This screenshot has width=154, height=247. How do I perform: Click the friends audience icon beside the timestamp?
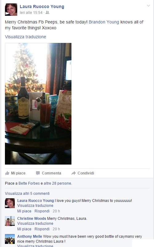tap(47, 12)
